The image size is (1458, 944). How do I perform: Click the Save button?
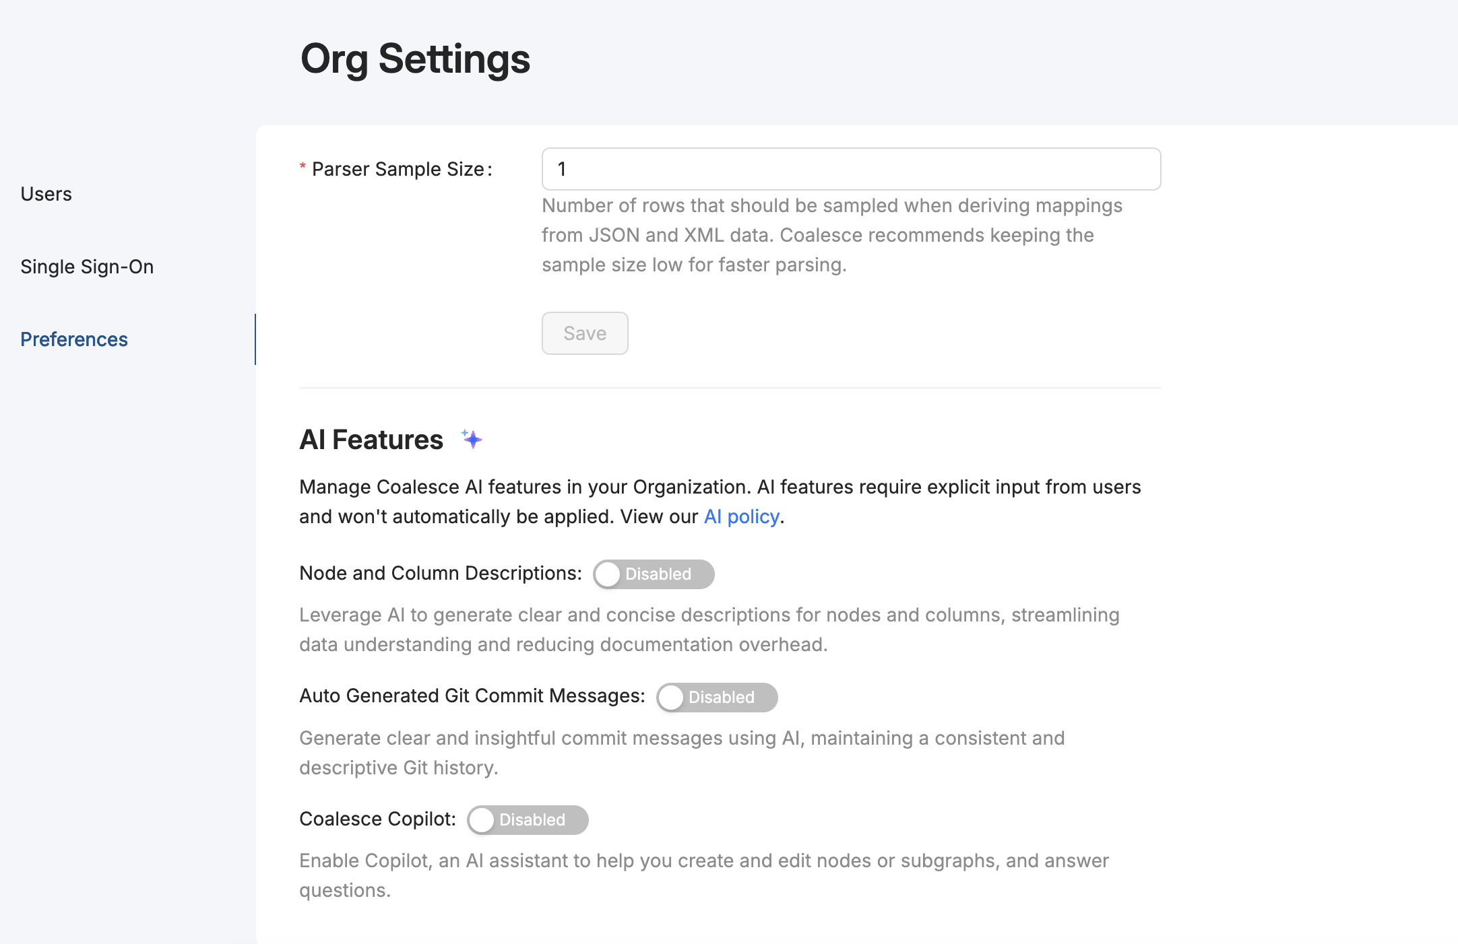(x=584, y=333)
